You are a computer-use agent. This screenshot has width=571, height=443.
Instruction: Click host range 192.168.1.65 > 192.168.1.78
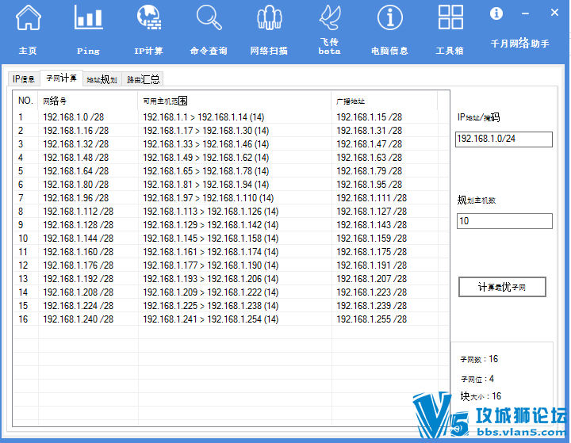coord(206,171)
